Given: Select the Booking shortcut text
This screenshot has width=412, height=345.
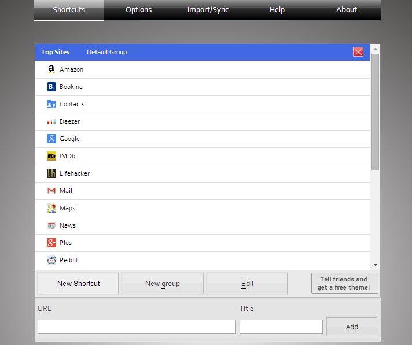Looking at the screenshot, I should pyautogui.click(x=71, y=87).
